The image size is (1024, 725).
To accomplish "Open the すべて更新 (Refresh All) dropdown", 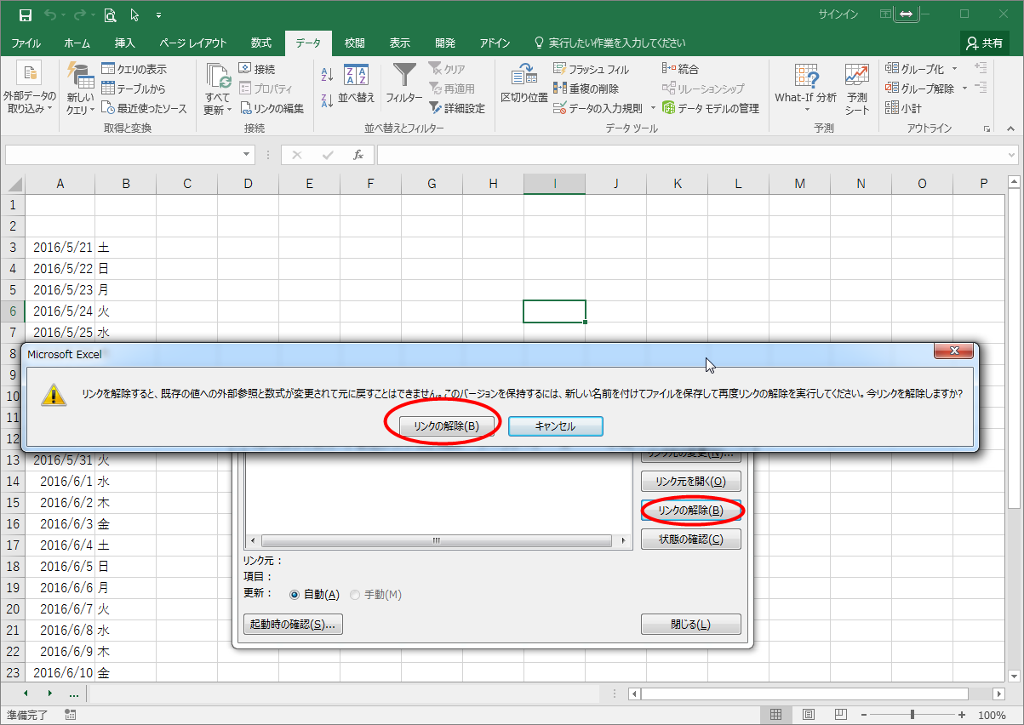I will (x=218, y=88).
